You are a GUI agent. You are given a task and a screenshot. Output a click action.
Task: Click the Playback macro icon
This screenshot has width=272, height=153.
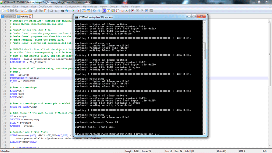tap(142, 11)
